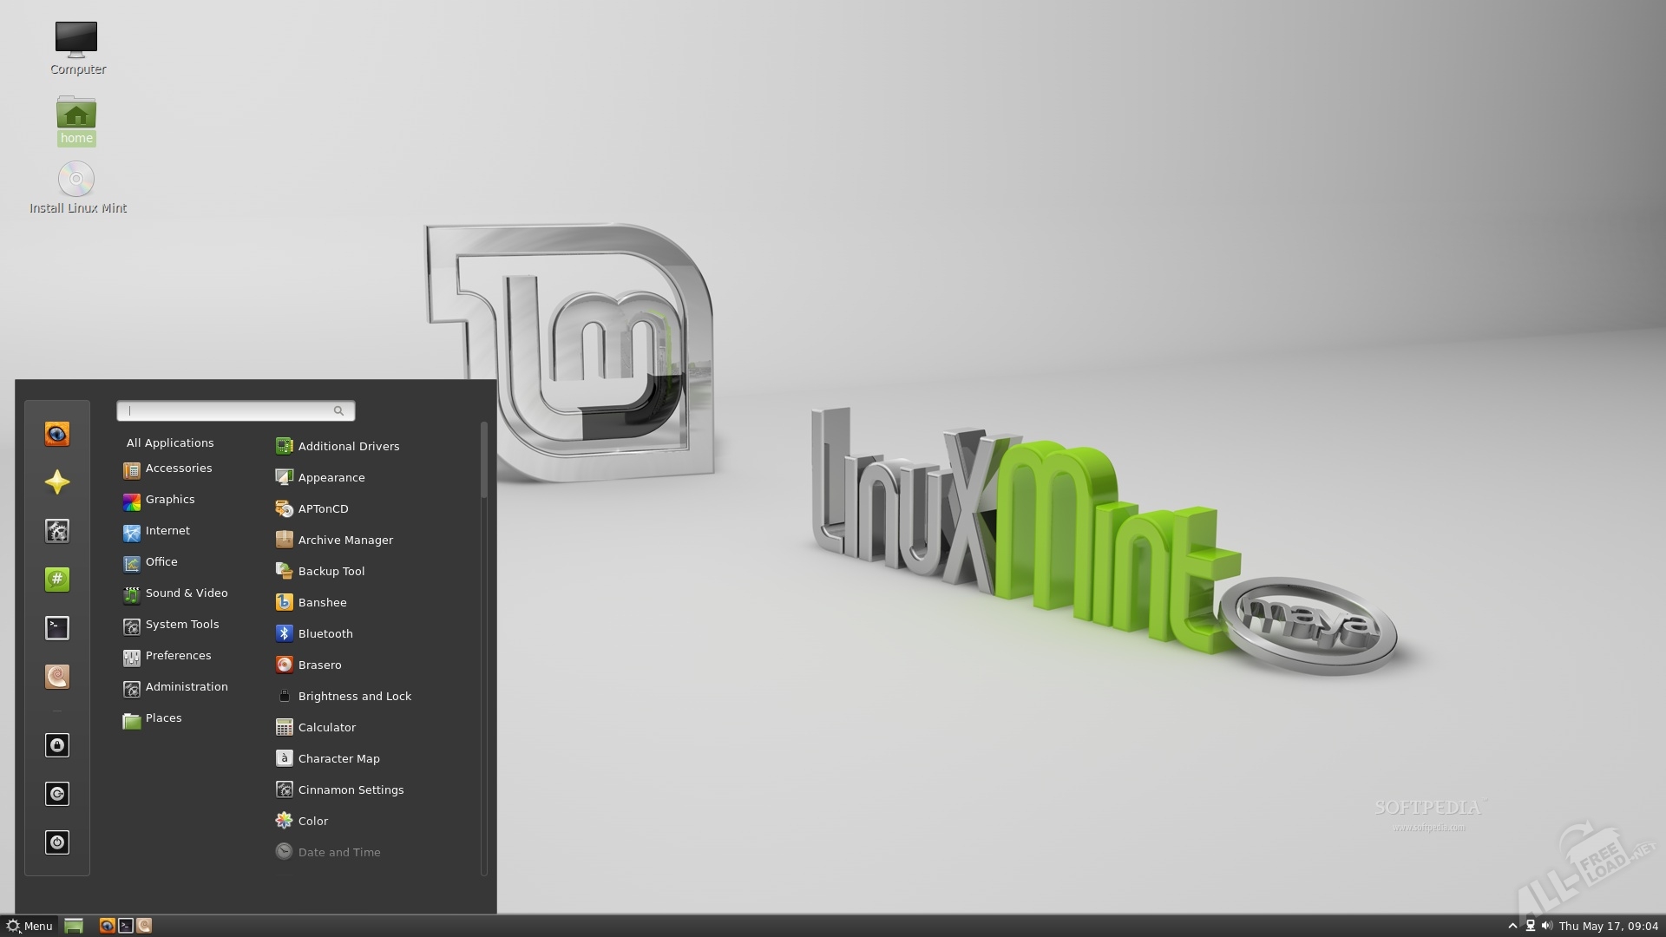Launch the Calculator entry
1666x937 pixels.
(326, 728)
